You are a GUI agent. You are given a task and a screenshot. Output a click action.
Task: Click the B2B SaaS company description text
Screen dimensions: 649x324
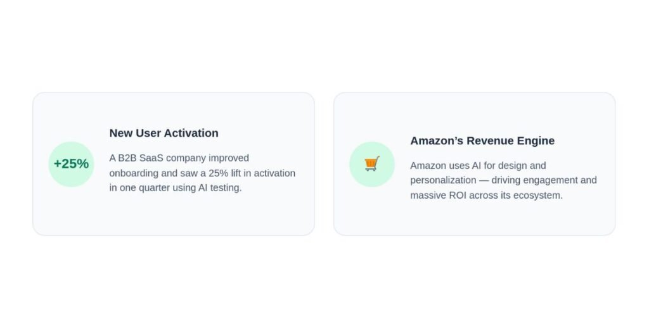(x=202, y=173)
